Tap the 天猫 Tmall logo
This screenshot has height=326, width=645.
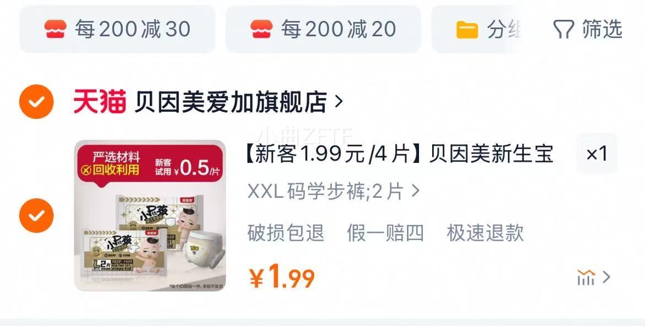click(100, 101)
